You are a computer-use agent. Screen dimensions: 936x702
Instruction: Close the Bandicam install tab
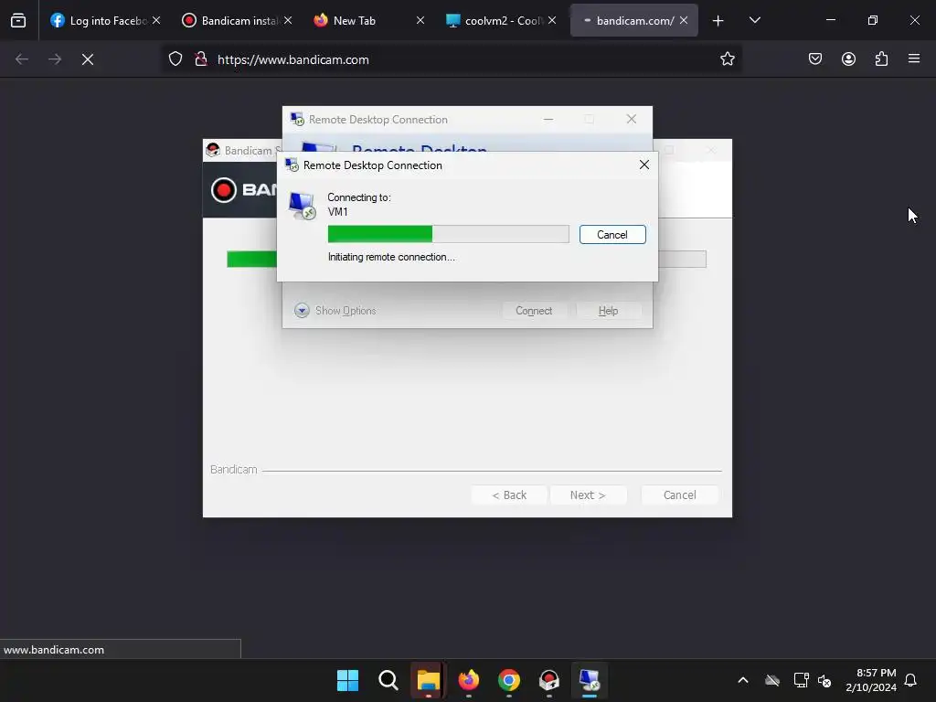(x=288, y=20)
